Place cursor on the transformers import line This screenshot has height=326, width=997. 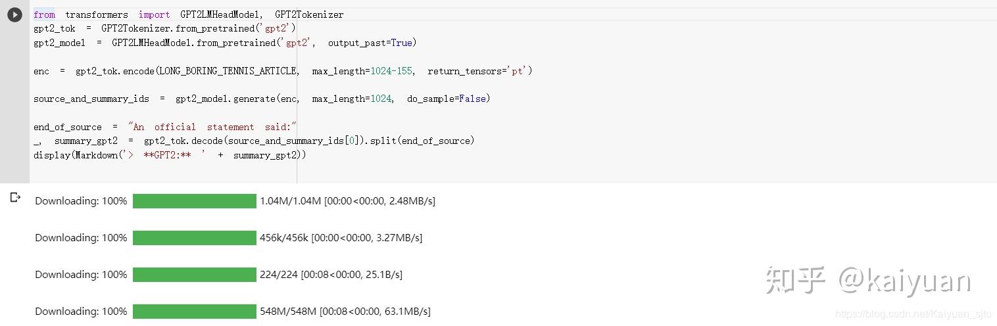click(188, 14)
